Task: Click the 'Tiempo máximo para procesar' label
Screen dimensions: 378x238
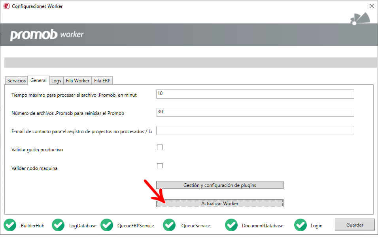Action: coord(74,95)
